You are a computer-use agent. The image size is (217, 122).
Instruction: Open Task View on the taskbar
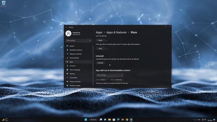click(101, 120)
